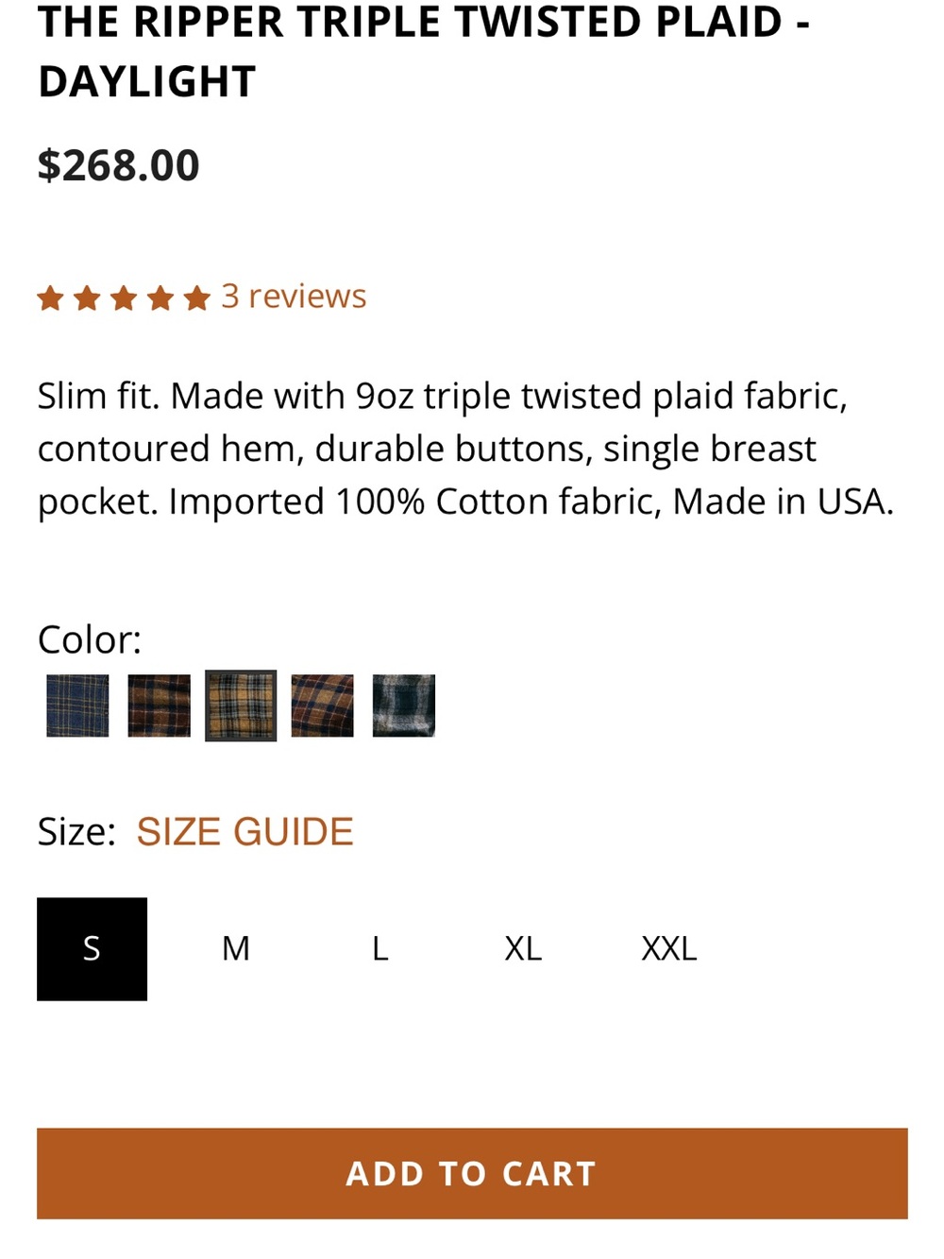Open the SIZE GUIDE link
Viewport: 944px width, 1259px height.
[244, 832]
